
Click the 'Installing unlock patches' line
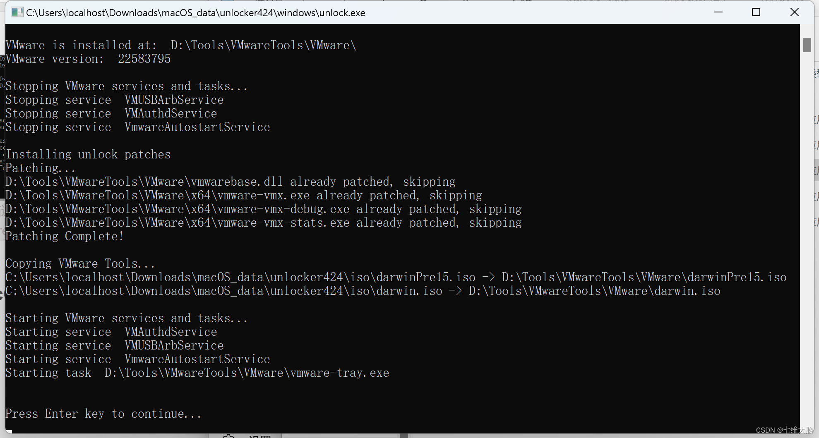tap(88, 155)
